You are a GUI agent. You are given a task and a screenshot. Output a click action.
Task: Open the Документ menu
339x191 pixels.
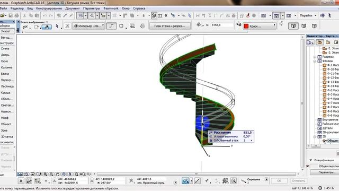[73, 8]
